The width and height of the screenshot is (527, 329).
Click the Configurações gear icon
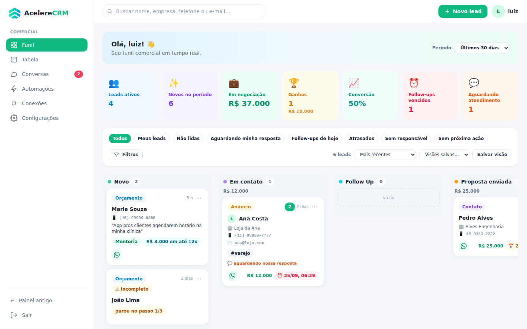(14, 118)
